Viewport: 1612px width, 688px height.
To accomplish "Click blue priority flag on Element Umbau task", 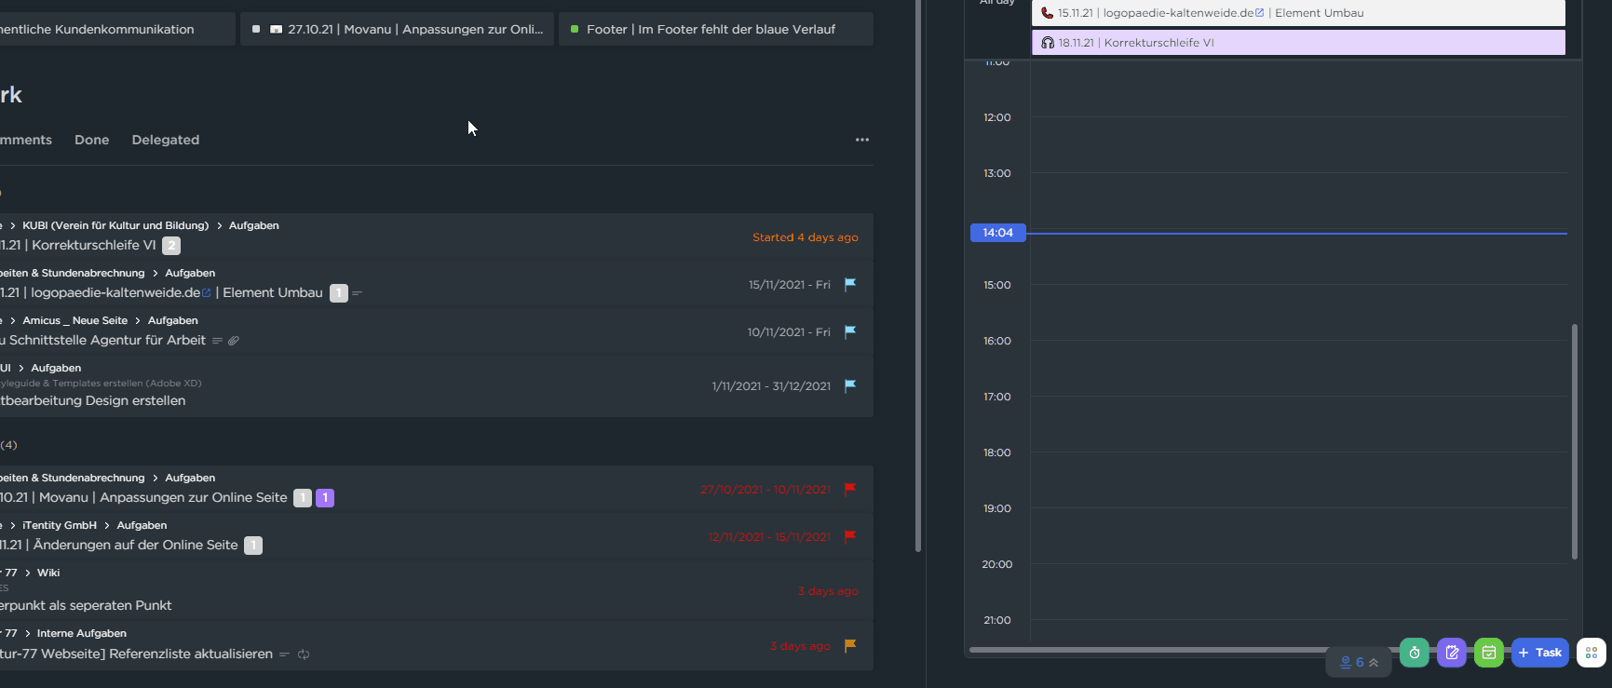I will pyautogui.click(x=850, y=284).
